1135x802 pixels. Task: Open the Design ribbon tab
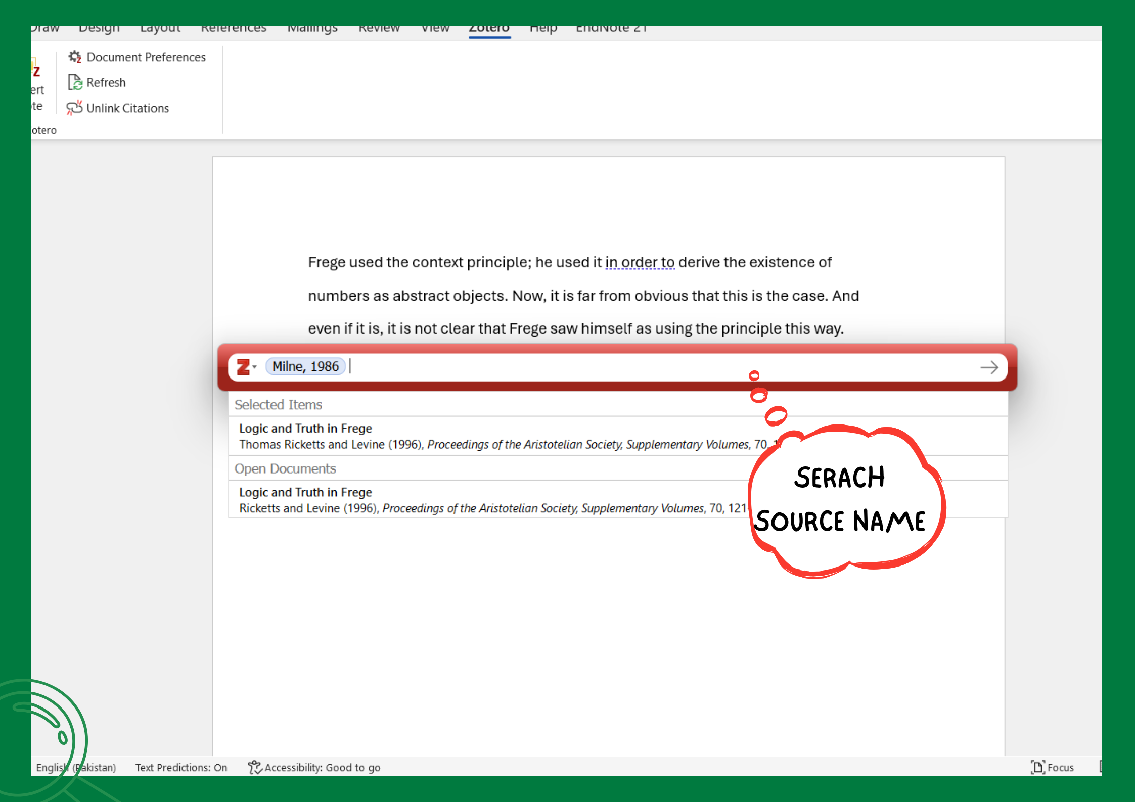pos(99,28)
